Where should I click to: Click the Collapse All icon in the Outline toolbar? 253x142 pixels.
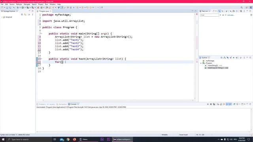pyautogui.click(x=221, y=58)
